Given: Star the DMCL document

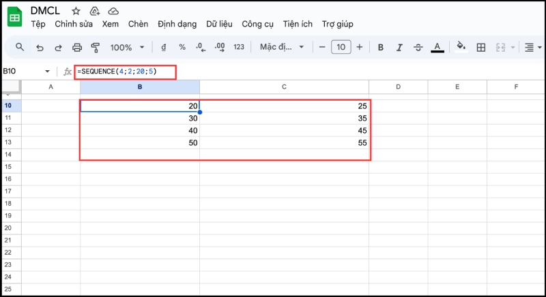Looking at the screenshot, I should (x=76, y=11).
